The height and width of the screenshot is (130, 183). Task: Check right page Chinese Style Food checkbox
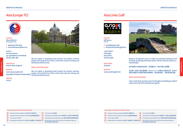pyautogui.click(x=105, y=118)
